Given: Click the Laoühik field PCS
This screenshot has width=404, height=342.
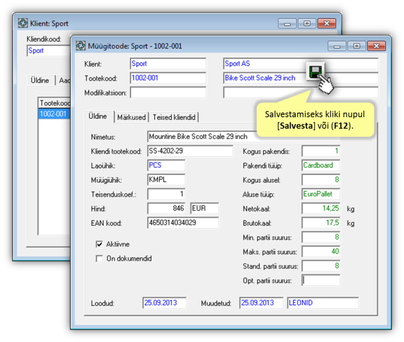Looking at the screenshot, I should click(166, 165).
